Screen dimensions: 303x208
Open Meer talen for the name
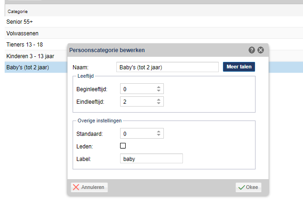[239, 67]
